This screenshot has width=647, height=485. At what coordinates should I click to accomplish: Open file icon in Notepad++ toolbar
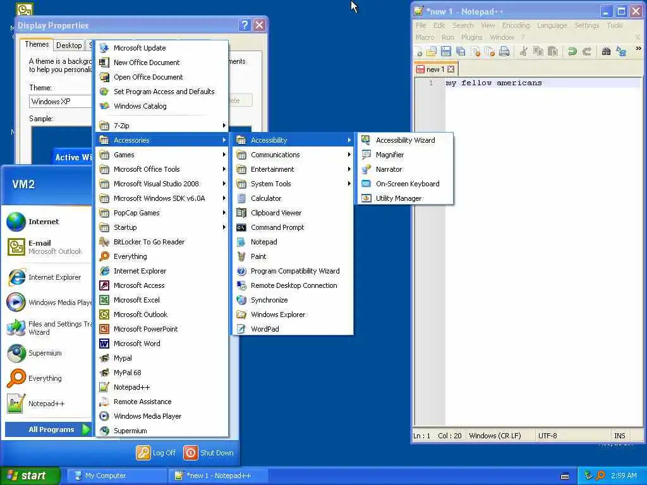432,52
